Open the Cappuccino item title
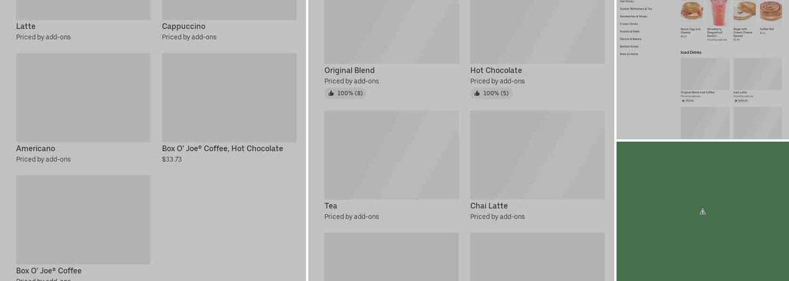789x281 pixels. pos(184,26)
